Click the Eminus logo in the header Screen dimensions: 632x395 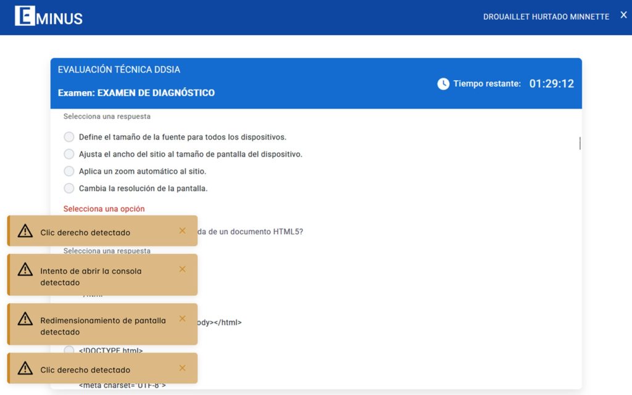coord(49,16)
